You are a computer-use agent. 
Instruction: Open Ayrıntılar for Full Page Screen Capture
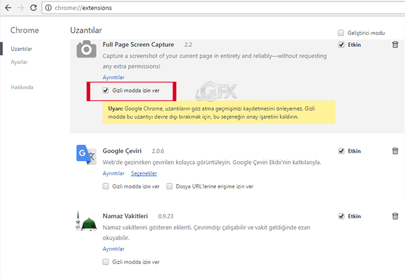tap(113, 77)
